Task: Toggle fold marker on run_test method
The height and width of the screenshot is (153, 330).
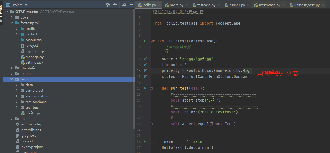Action: (151, 88)
